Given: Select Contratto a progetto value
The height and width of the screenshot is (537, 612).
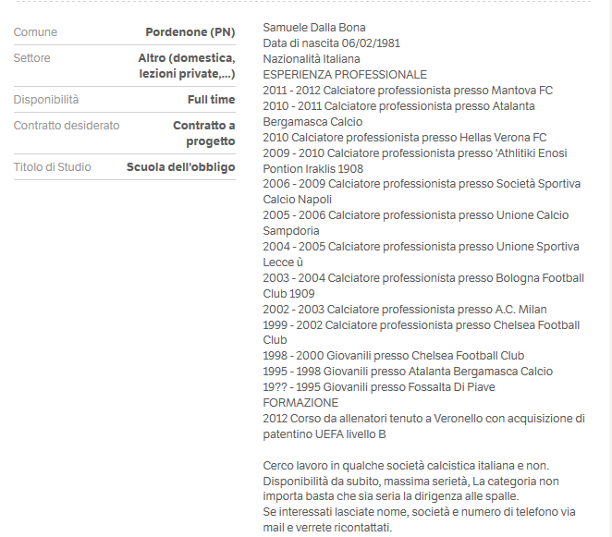Looking at the screenshot, I should click(204, 133).
